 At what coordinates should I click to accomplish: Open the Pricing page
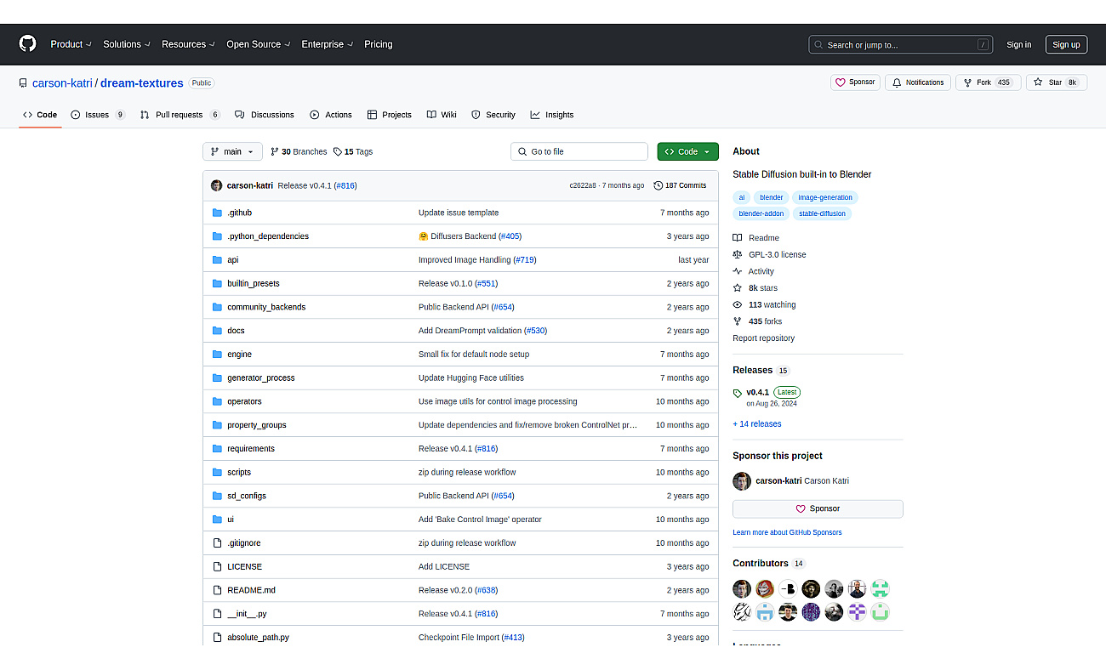pos(379,44)
